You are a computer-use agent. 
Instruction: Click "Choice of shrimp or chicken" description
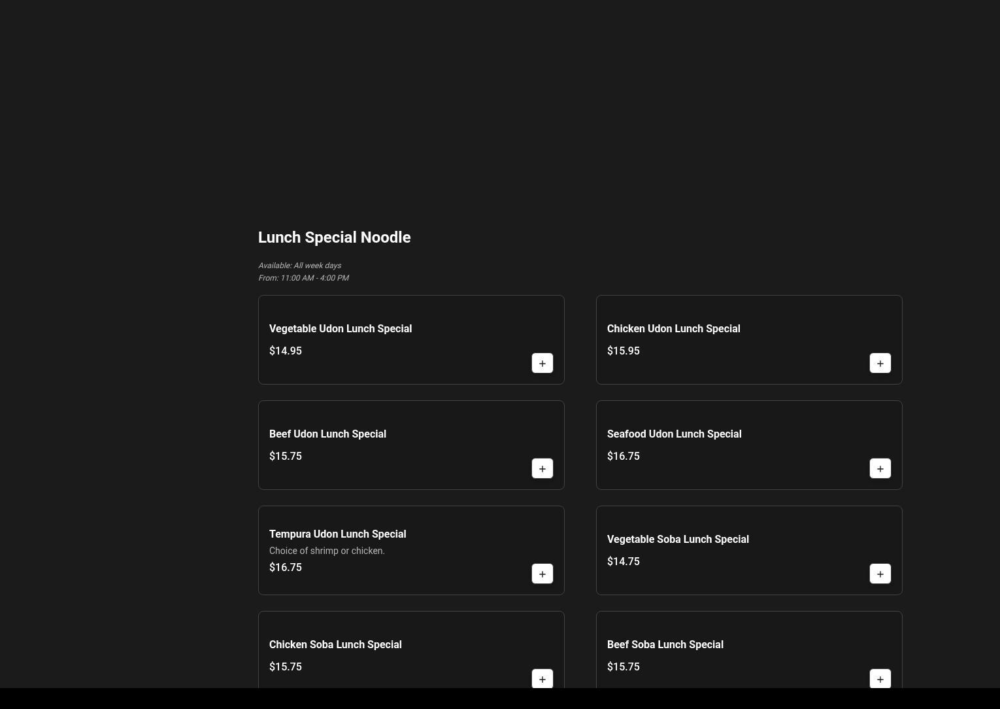pos(327,551)
